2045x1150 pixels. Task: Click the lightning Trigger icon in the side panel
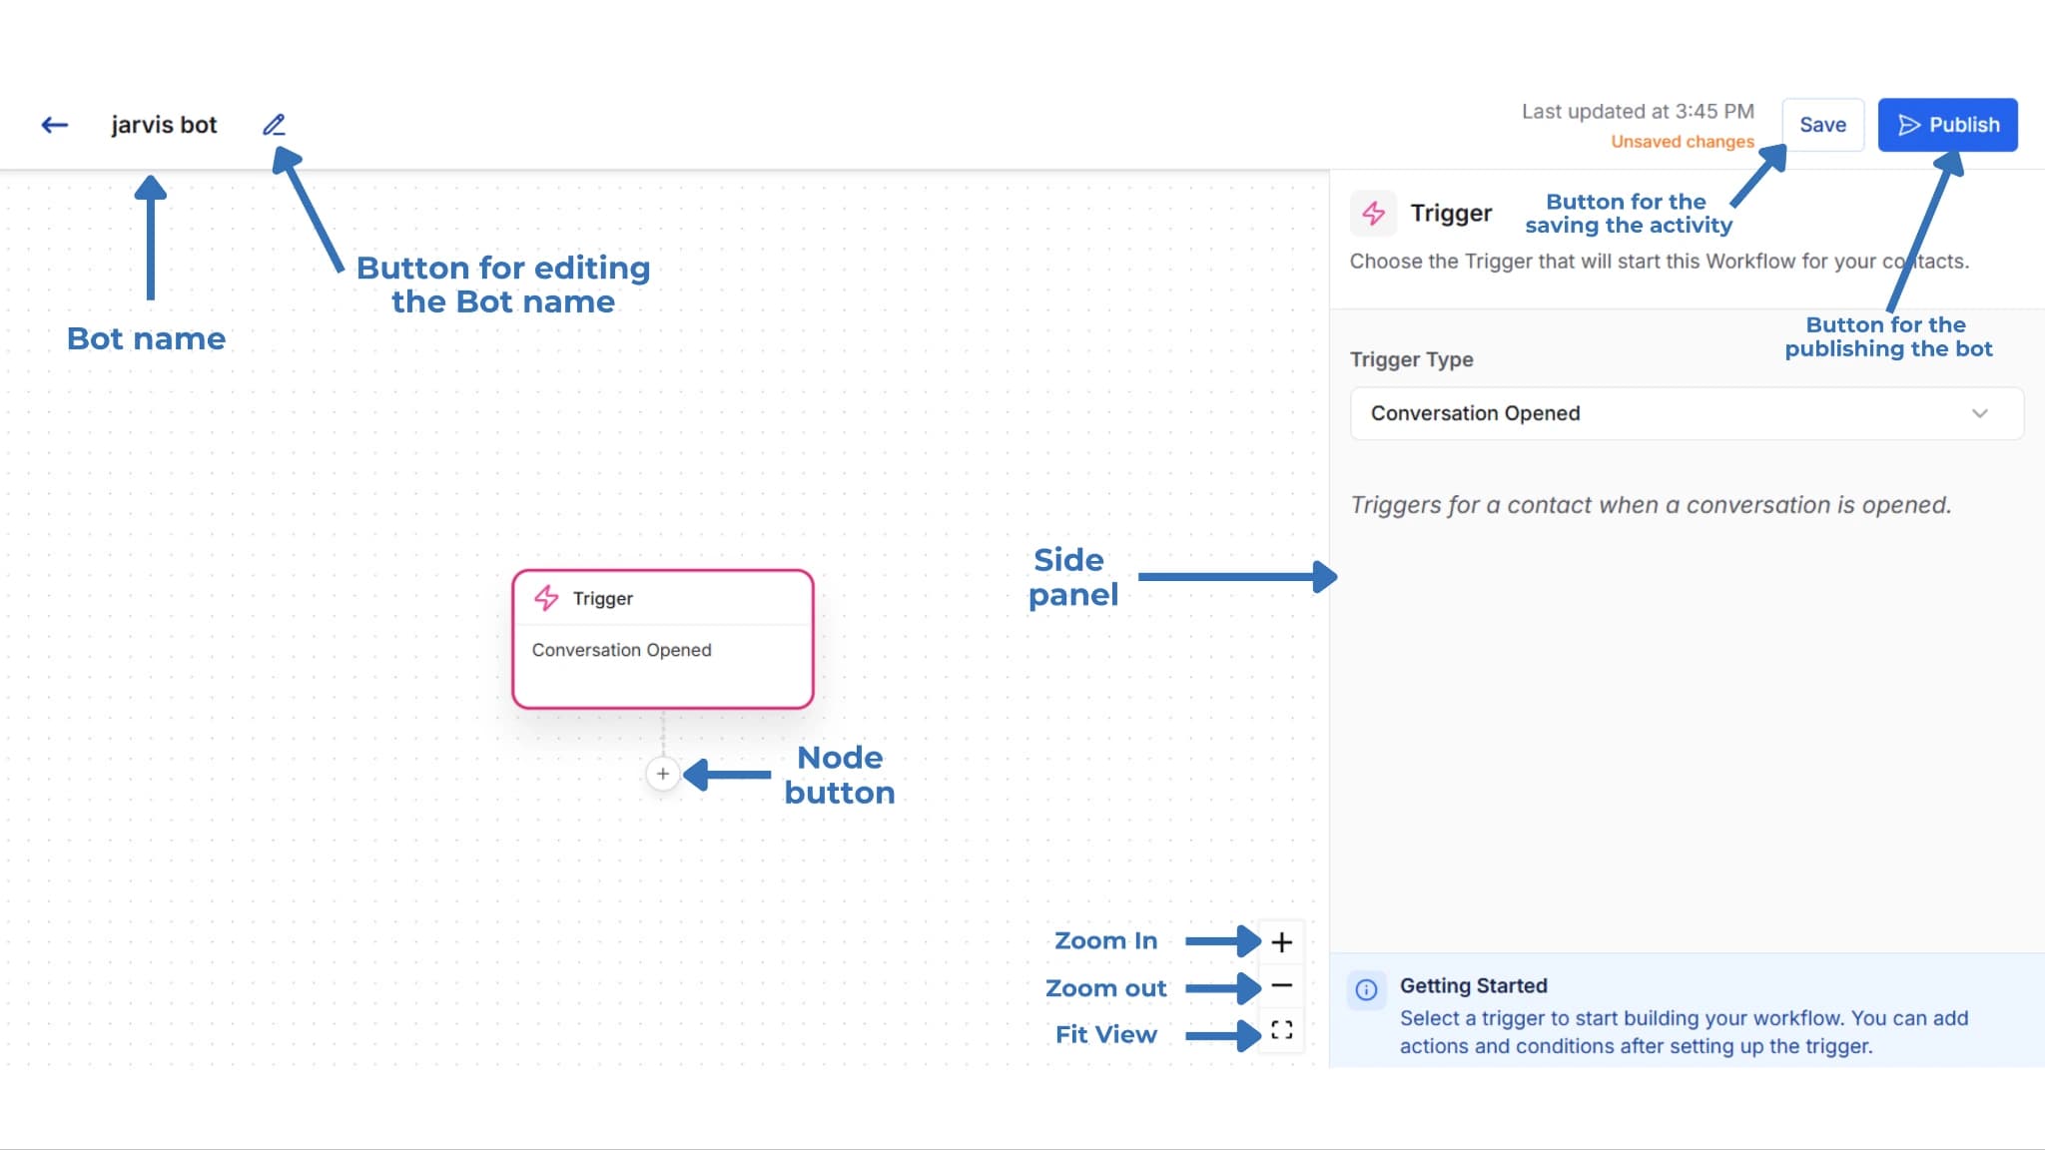[1373, 213]
